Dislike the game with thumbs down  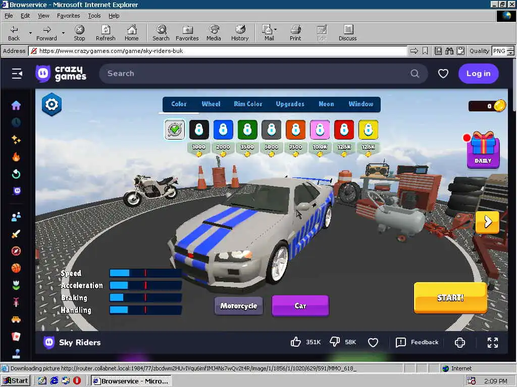335,342
